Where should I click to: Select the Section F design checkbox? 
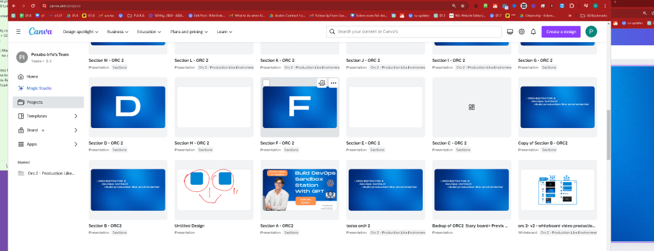266,83
